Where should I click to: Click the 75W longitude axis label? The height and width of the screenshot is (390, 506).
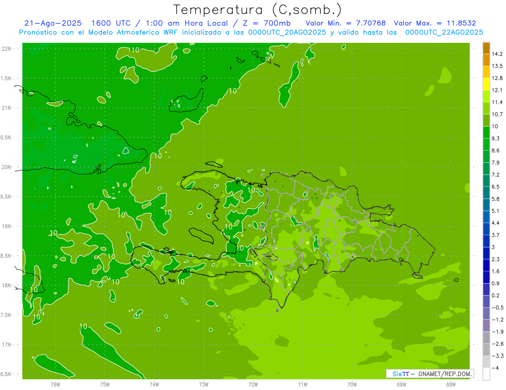(x=105, y=384)
